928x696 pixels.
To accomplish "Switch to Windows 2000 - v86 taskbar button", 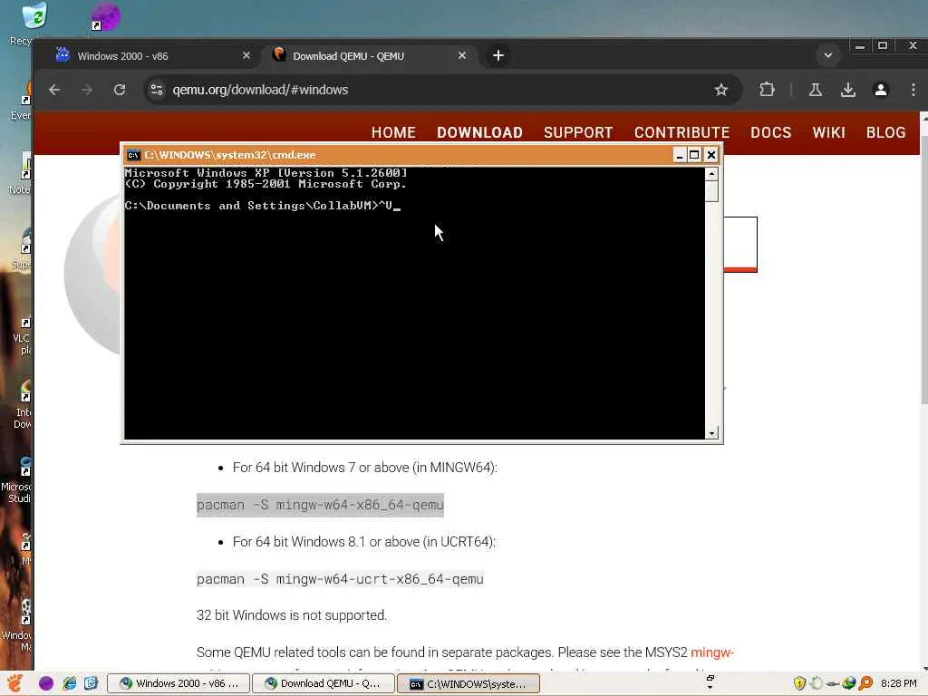I will click(179, 683).
